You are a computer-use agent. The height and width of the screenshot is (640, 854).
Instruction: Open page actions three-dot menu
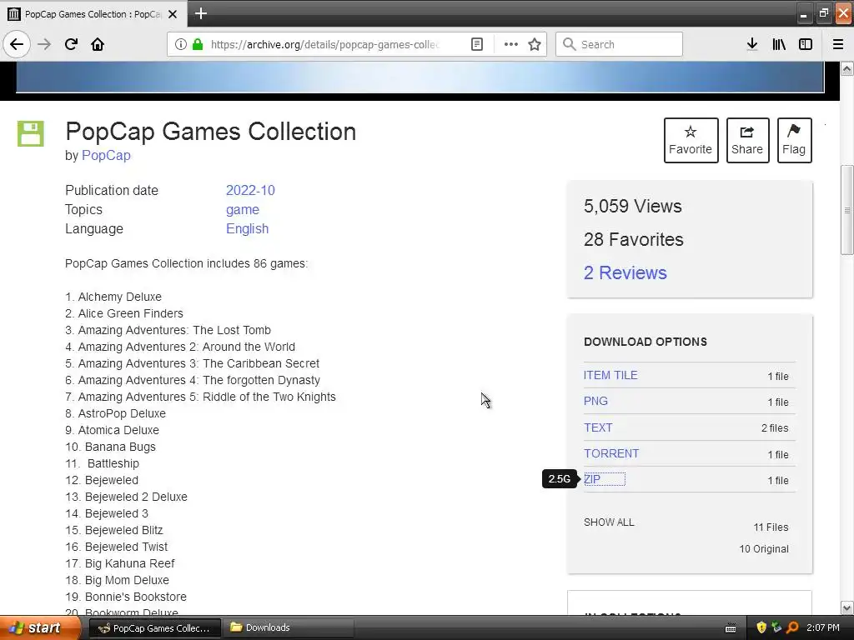511,44
